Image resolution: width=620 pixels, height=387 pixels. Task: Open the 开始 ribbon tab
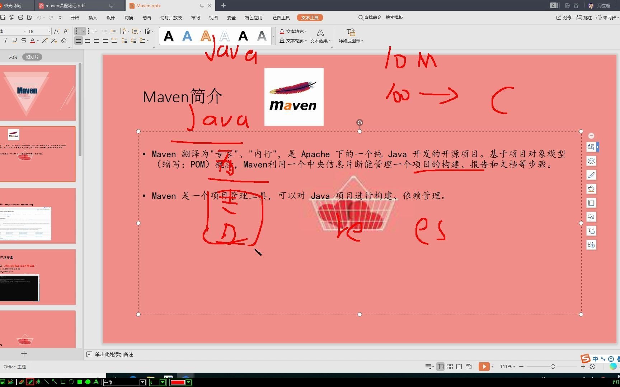(75, 18)
